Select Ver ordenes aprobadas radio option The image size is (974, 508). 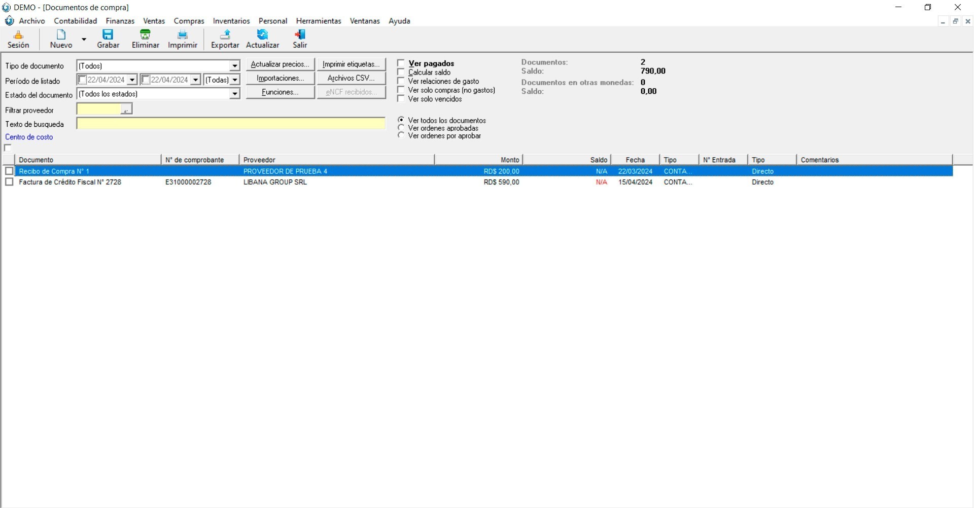point(401,128)
